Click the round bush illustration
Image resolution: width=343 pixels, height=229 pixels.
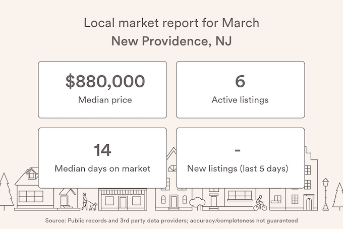pyautogui.click(x=197, y=203)
